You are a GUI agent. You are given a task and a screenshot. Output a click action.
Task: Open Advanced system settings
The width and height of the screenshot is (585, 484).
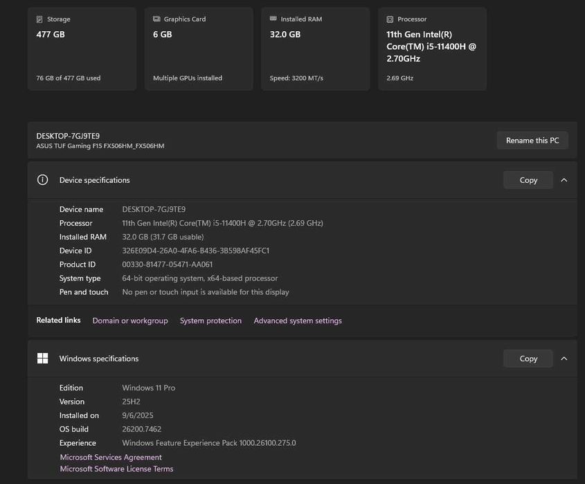(x=298, y=321)
